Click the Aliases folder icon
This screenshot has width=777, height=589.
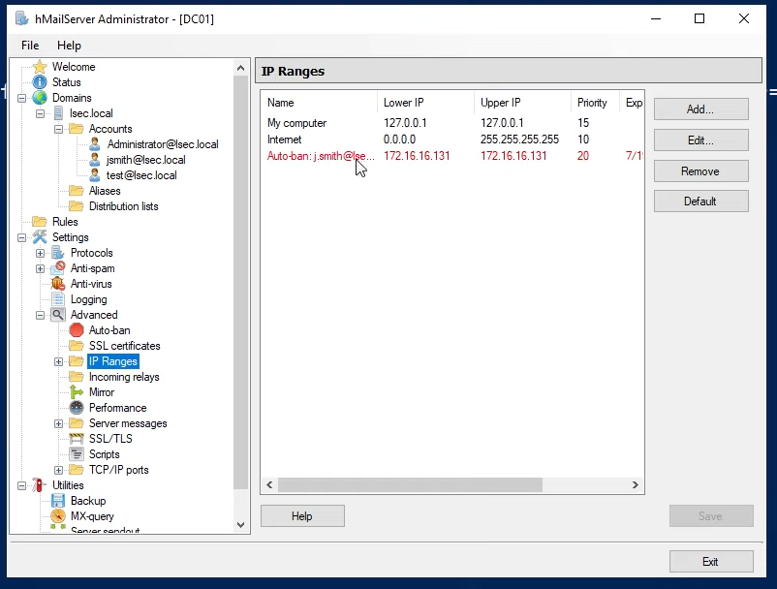click(x=76, y=191)
